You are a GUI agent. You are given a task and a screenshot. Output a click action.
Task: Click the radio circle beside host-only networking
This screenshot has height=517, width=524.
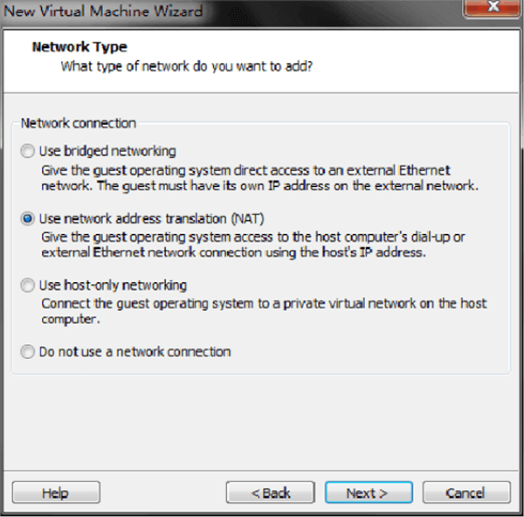coord(29,286)
